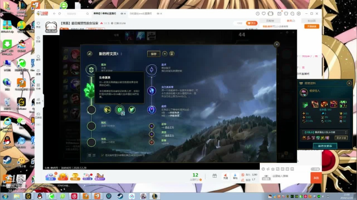
Task: Click the chat message input field
Action: [290, 176]
